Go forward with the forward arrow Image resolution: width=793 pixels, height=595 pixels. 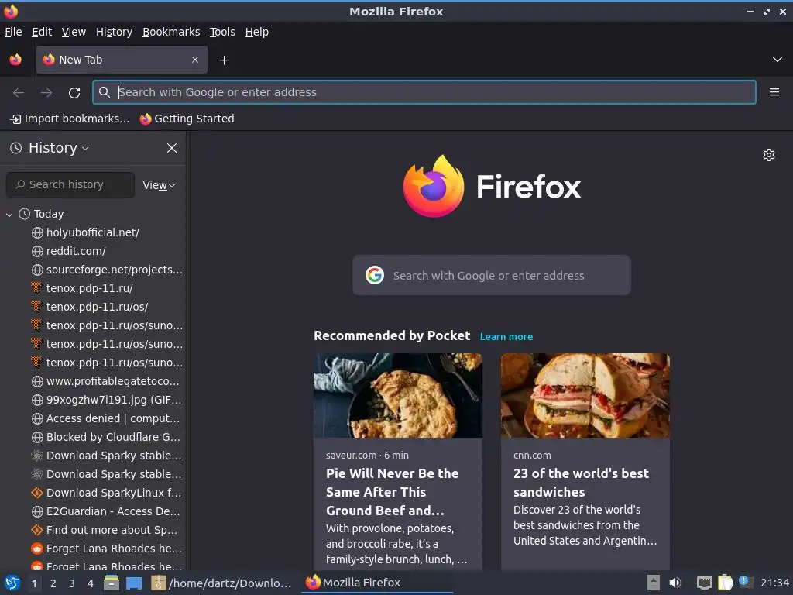pyautogui.click(x=46, y=93)
